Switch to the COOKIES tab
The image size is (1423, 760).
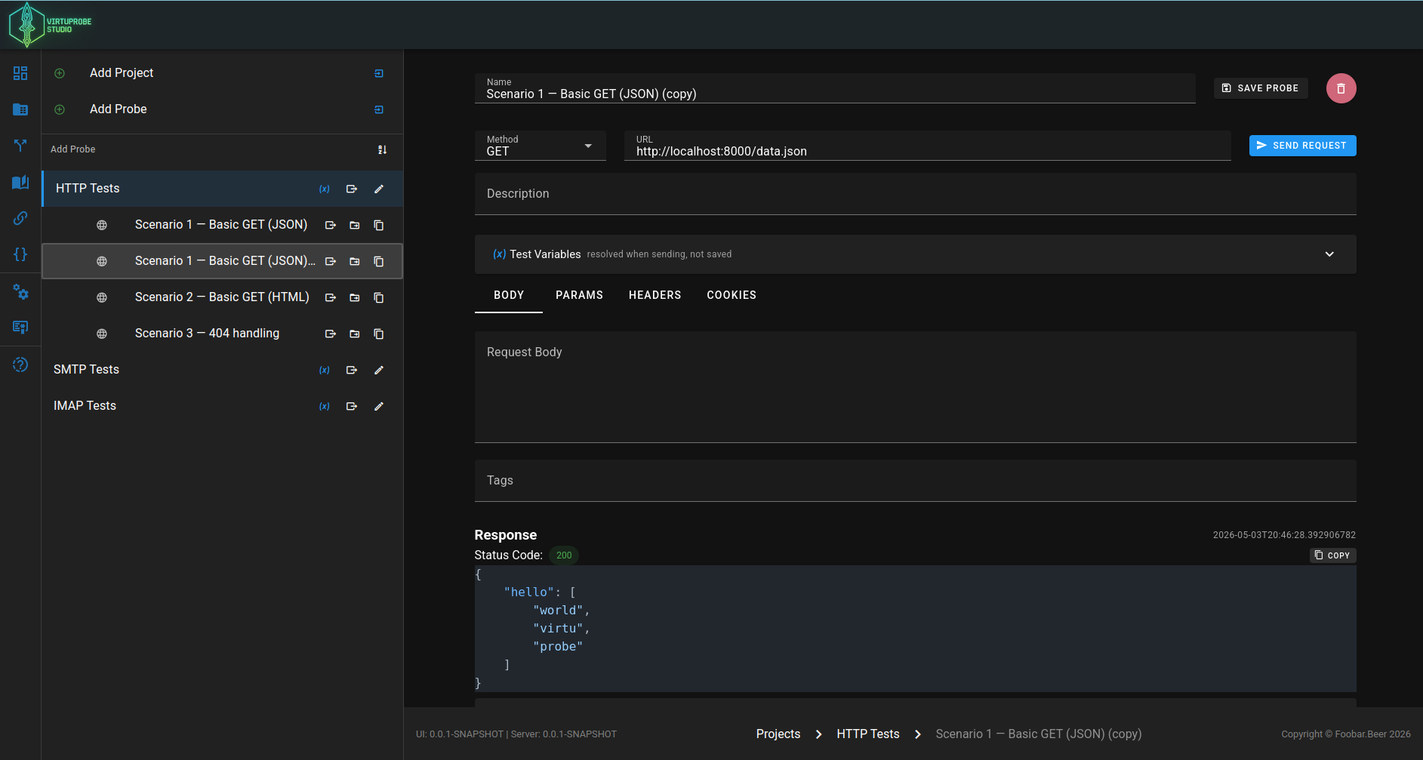(732, 295)
